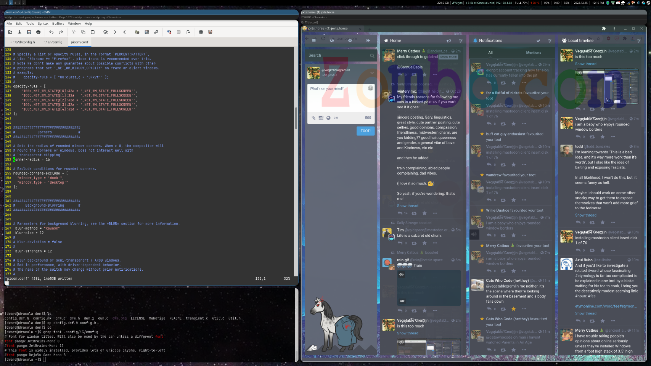Hide the rain.gif media with eye icon
This screenshot has width=651, height=366.
(402, 274)
